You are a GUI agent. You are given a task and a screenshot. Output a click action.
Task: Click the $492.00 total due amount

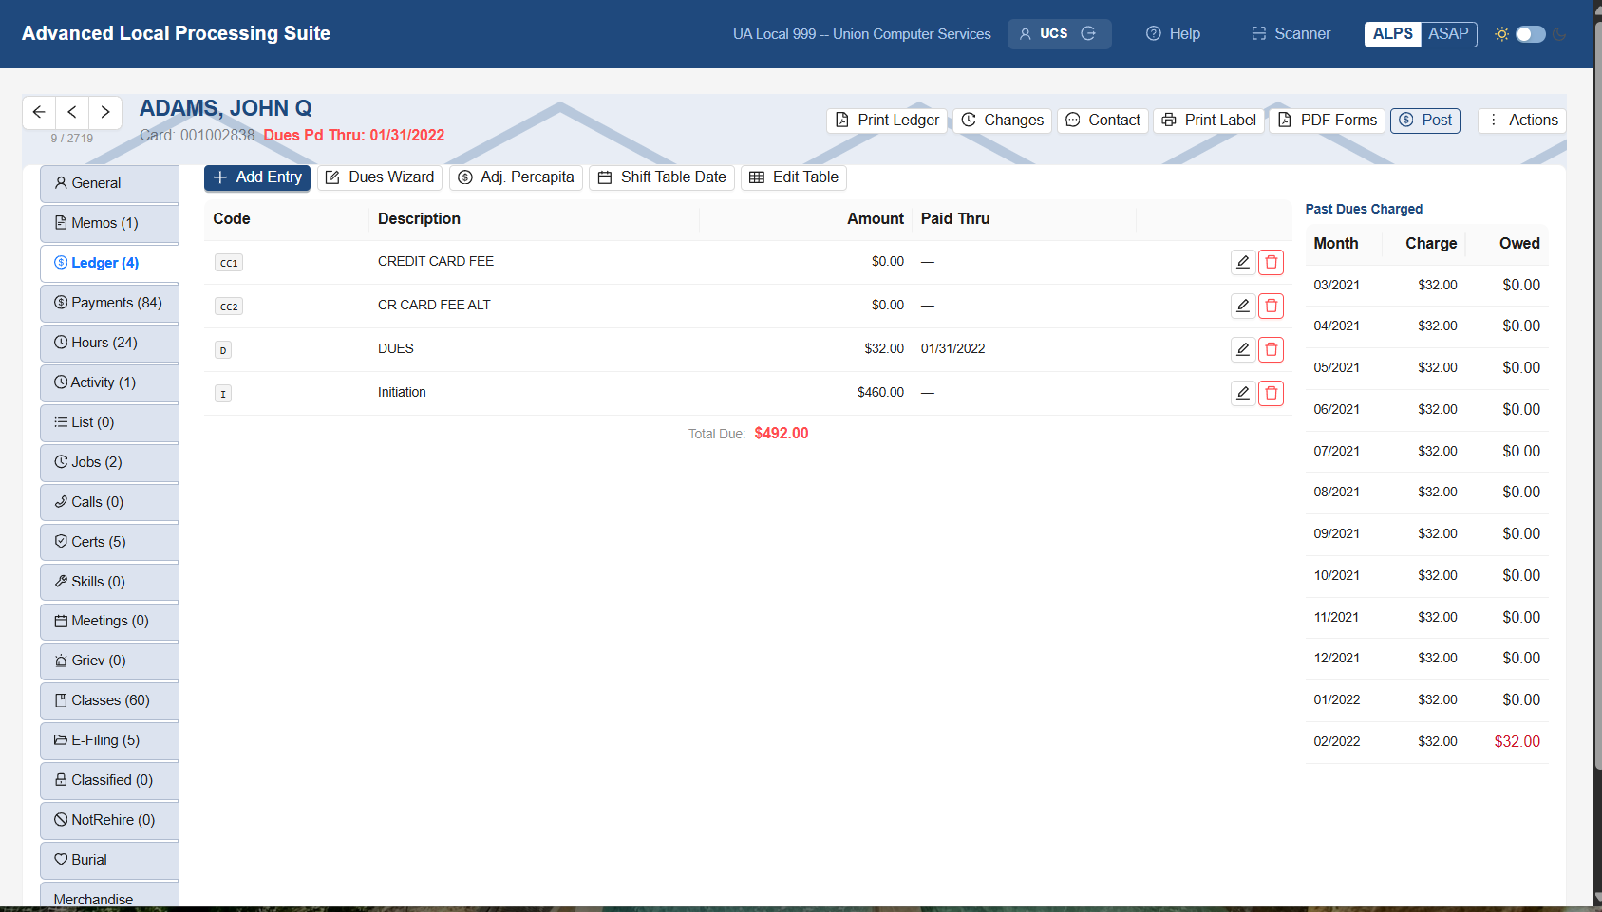[782, 434]
